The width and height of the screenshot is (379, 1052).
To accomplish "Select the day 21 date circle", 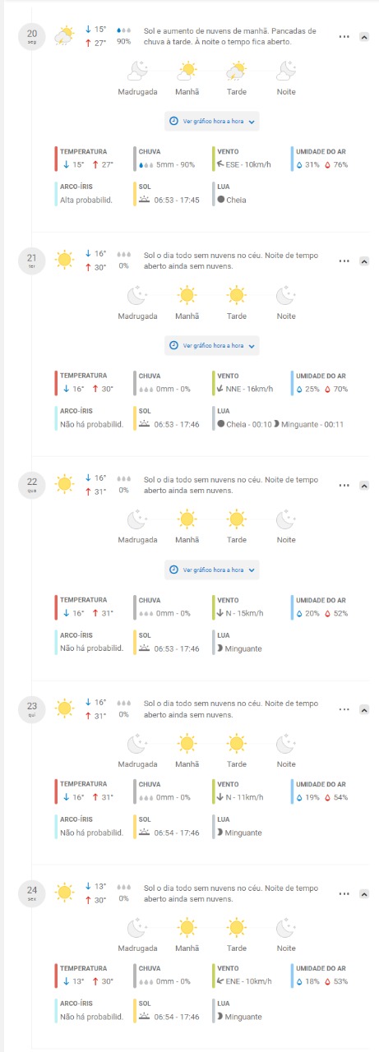I will 32,261.
